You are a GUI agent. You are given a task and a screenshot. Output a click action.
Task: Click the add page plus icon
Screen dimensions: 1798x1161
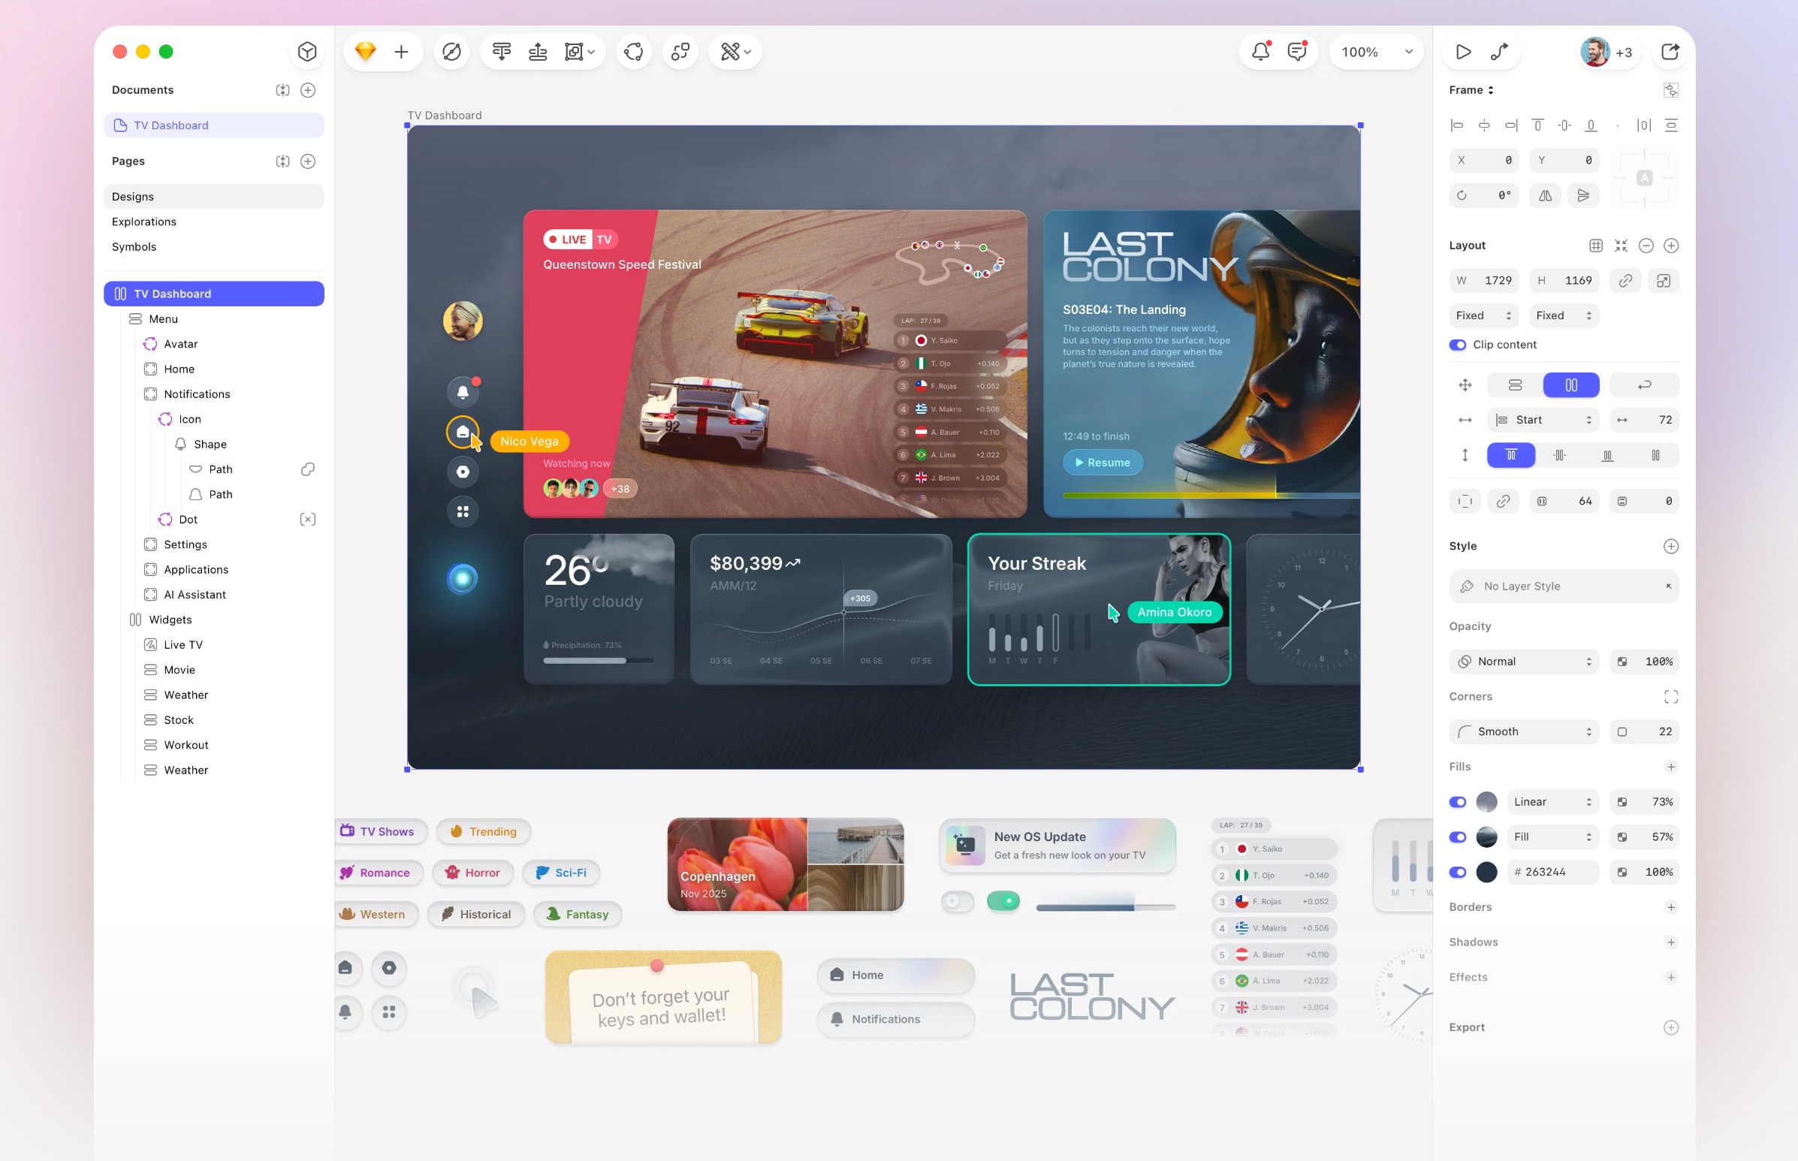point(308,161)
